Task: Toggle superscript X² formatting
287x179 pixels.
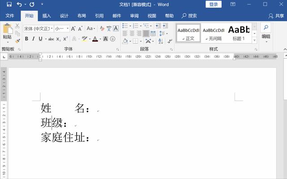Action: point(65,39)
